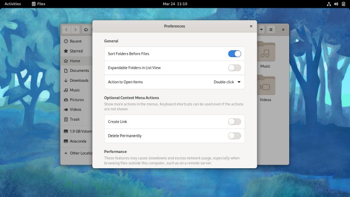
Task: Click the forward arrow in Files window
Action: pyautogui.click(x=75, y=30)
